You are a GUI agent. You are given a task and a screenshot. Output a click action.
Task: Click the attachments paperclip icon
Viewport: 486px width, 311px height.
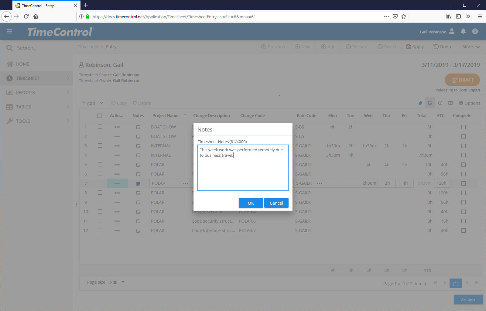pos(420,103)
